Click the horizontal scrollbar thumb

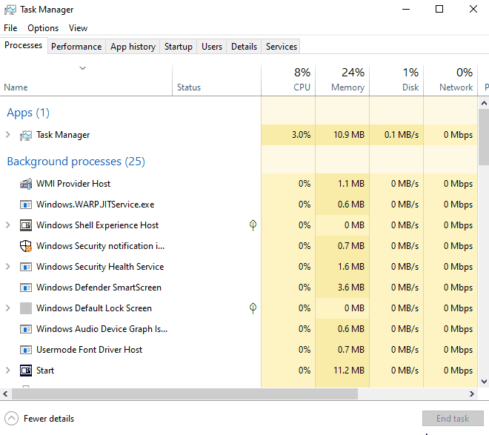[185, 394]
